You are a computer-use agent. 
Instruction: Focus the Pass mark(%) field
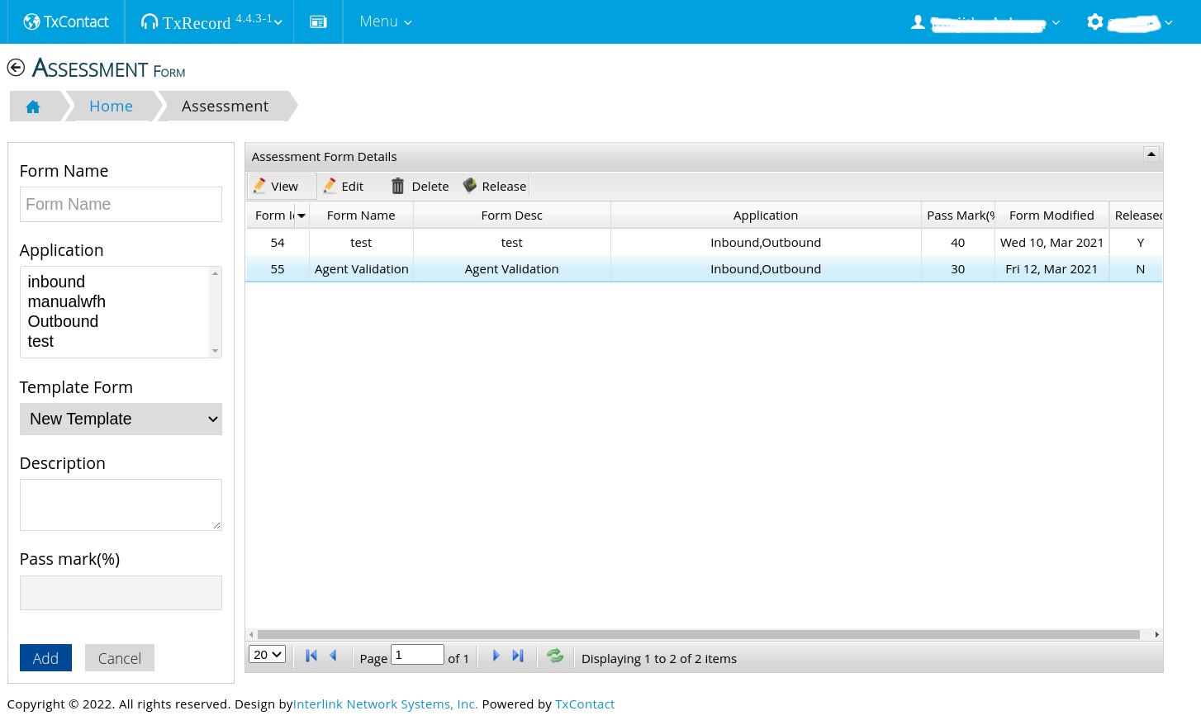click(x=121, y=593)
